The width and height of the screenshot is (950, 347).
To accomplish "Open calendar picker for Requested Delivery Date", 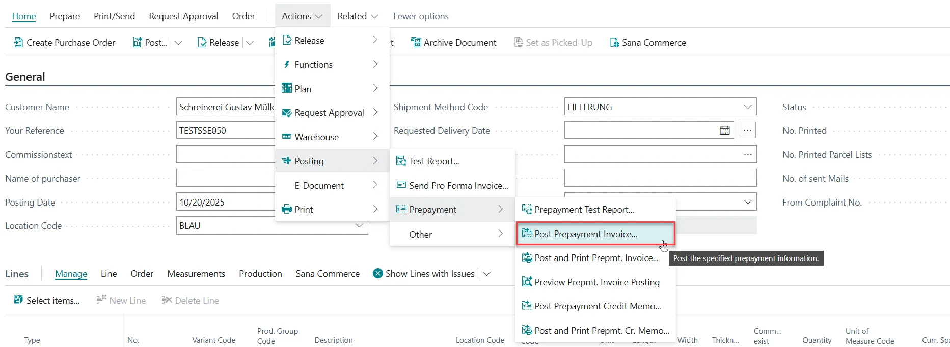I will click(724, 131).
